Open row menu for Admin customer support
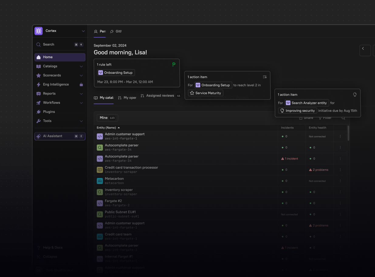The image size is (375, 277). [x=340, y=136]
